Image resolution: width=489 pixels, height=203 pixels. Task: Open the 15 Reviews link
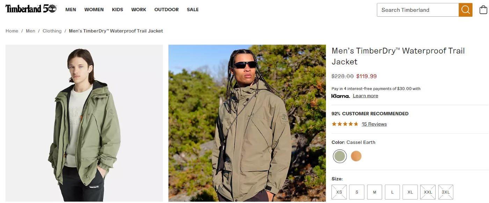click(374, 124)
